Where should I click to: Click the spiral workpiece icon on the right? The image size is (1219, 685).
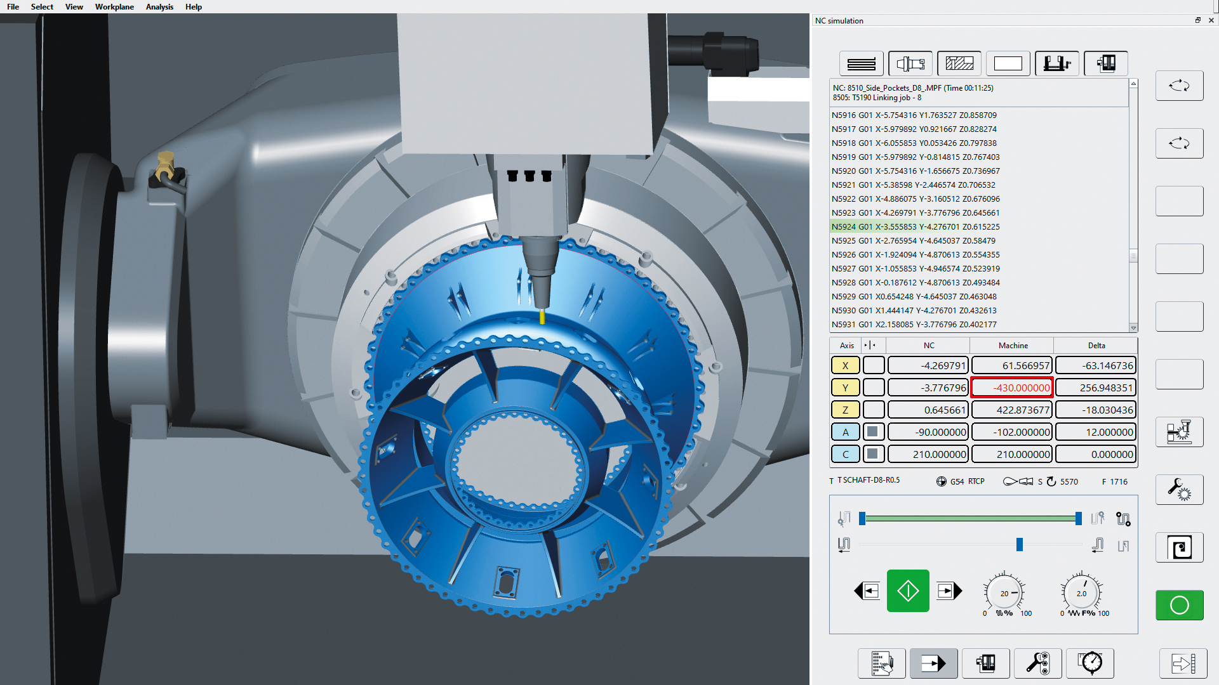(1180, 547)
